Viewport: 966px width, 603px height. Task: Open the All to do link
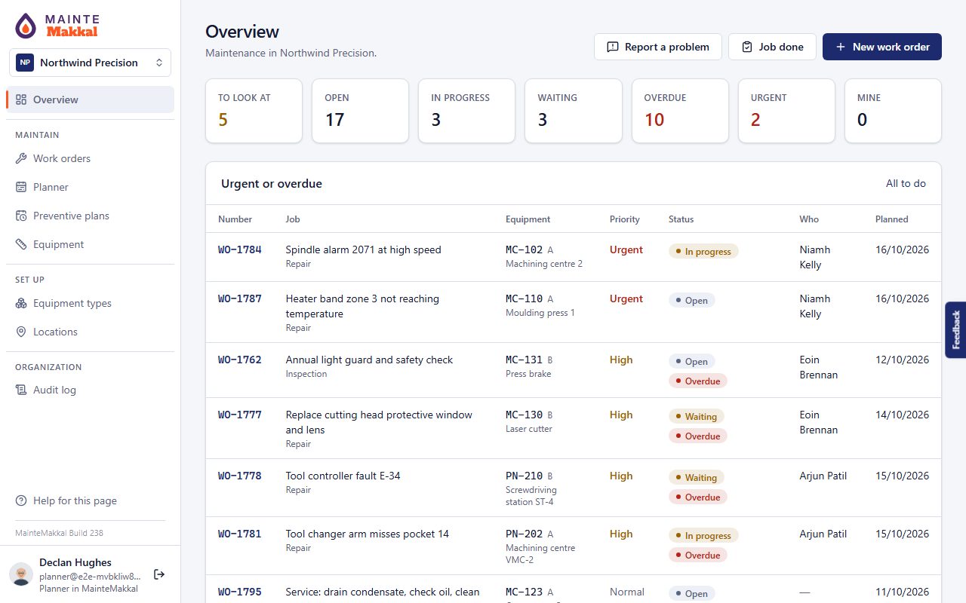coord(906,184)
